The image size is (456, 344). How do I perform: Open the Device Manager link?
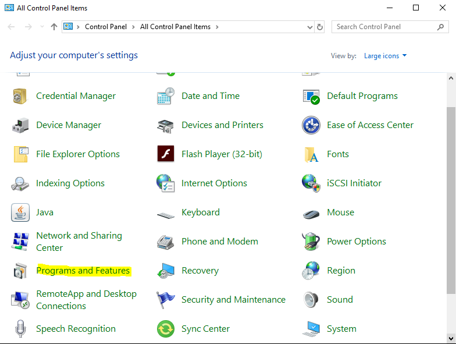[x=69, y=125]
